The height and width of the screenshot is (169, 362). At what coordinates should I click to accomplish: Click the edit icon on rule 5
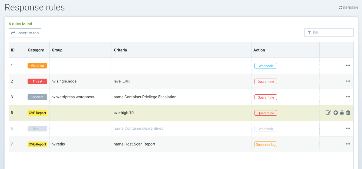pyautogui.click(x=328, y=113)
